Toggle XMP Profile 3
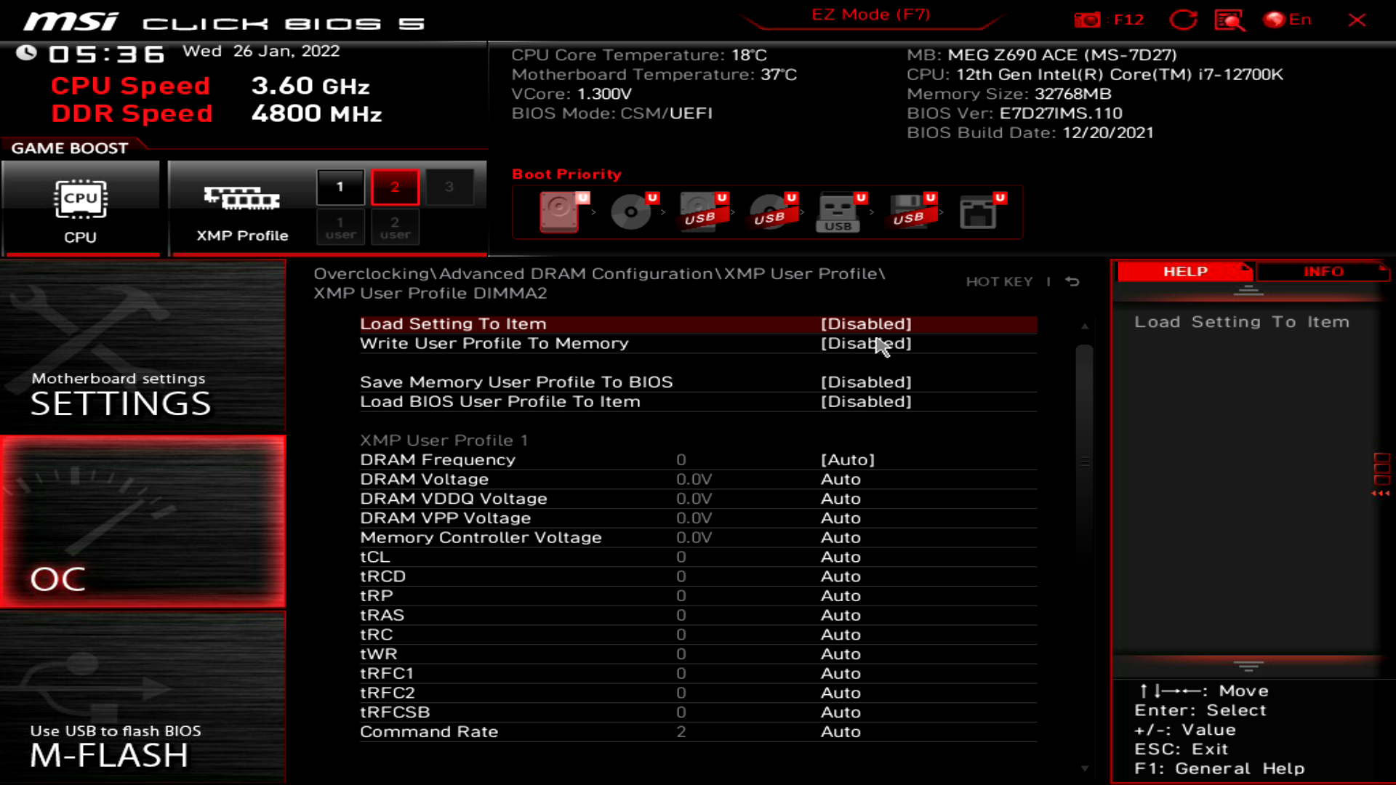Image resolution: width=1396 pixels, height=785 pixels. pyautogui.click(x=450, y=186)
